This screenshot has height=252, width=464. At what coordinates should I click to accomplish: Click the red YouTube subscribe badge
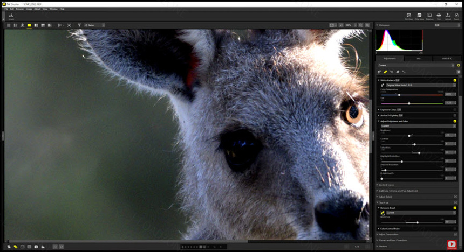point(452,244)
